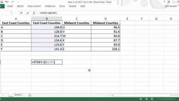Screen dimensions: 179x101
Task: Click the cell containing =STDEV.S(B2:B7)
Action: (x=47, y=62)
